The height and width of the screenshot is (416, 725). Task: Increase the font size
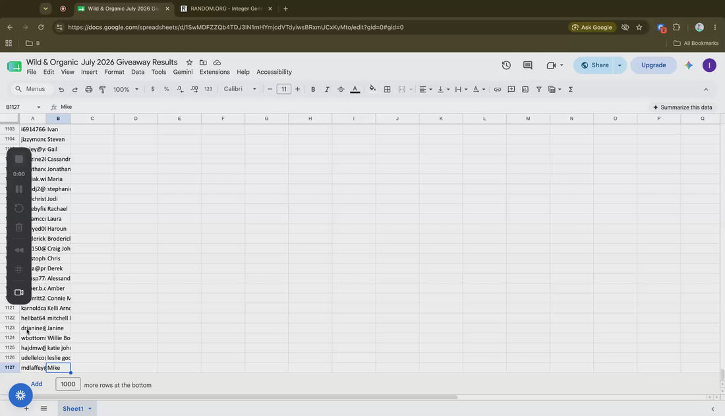pos(297,89)
